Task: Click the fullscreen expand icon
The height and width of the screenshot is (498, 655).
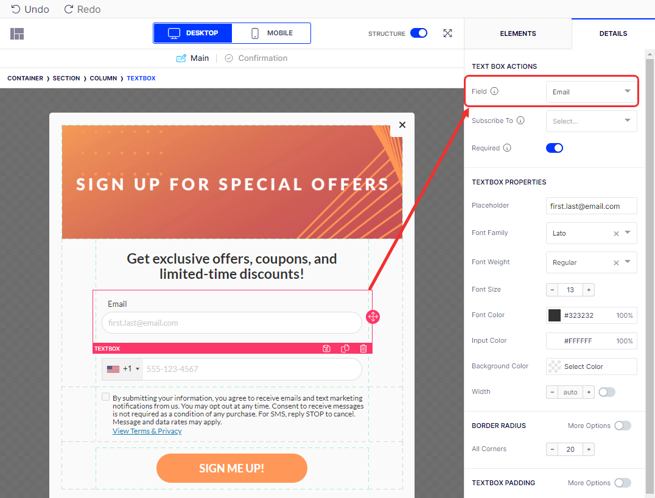Action: [447, 33]
